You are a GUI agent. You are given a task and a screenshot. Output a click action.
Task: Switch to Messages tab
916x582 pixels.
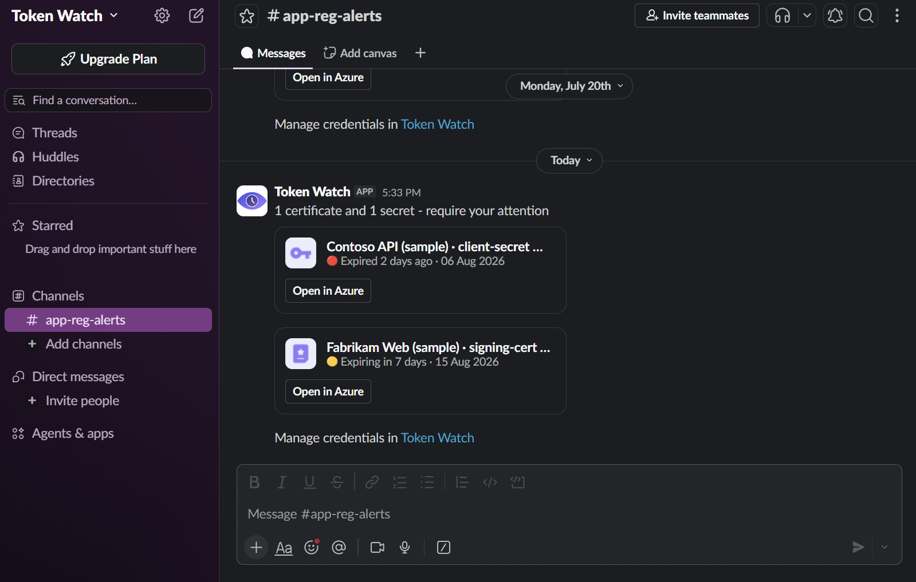pyautogui.click(x=273, y=53)
